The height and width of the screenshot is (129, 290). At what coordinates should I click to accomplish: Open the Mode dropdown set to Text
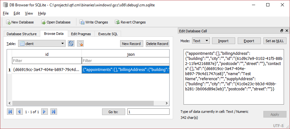pos(207,41)
